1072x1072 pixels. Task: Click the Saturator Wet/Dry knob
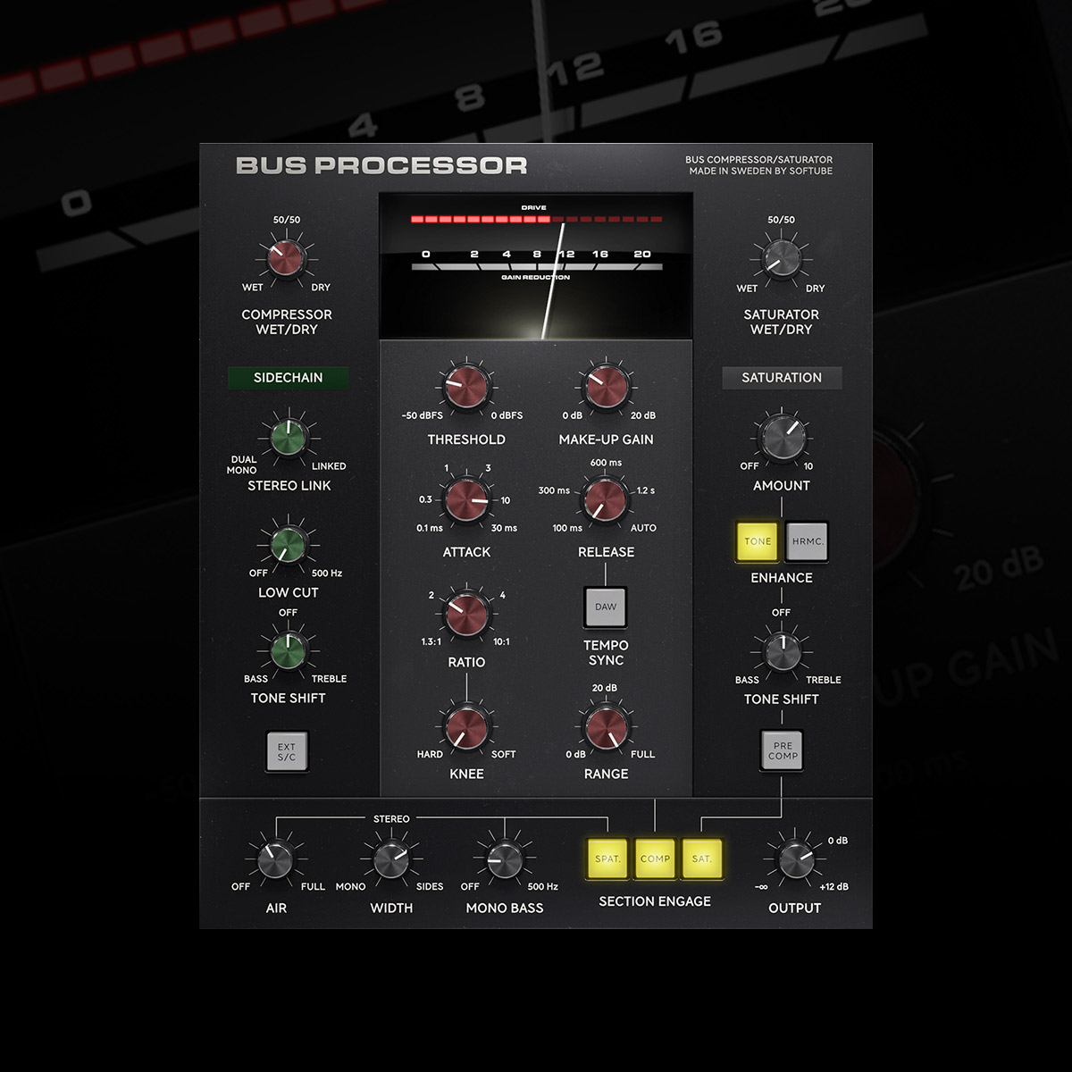tap(781, 258)
